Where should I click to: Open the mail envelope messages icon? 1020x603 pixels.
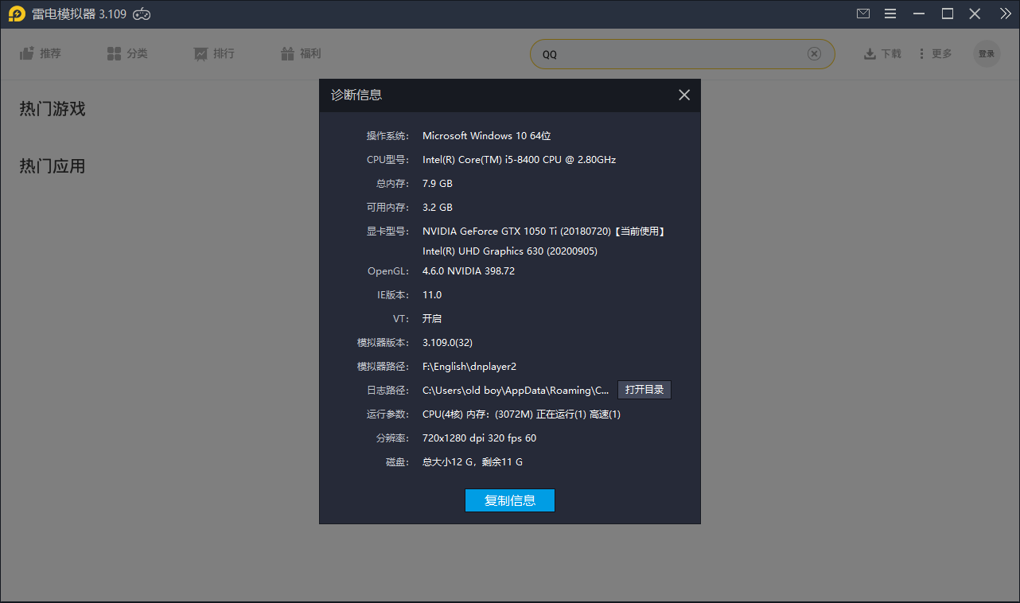(863, 14)
